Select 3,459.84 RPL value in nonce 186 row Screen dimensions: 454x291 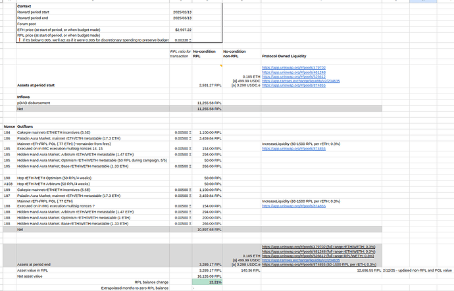(207, 138)
